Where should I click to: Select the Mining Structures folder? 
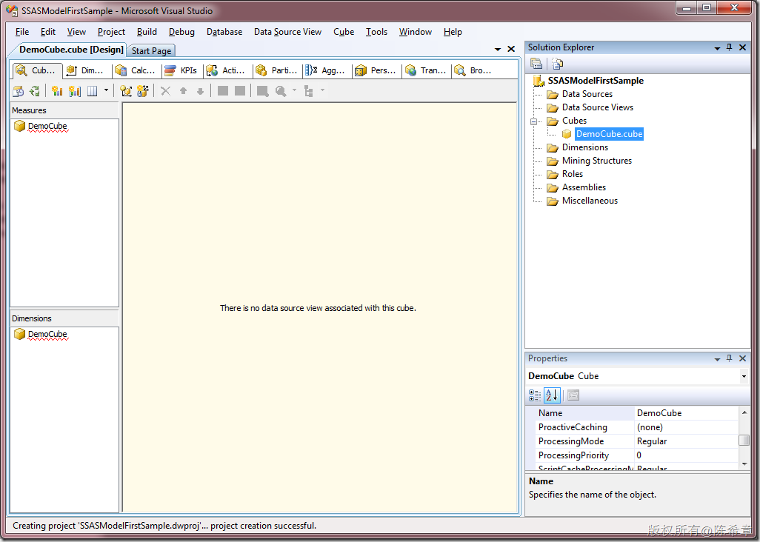(596, 161)
